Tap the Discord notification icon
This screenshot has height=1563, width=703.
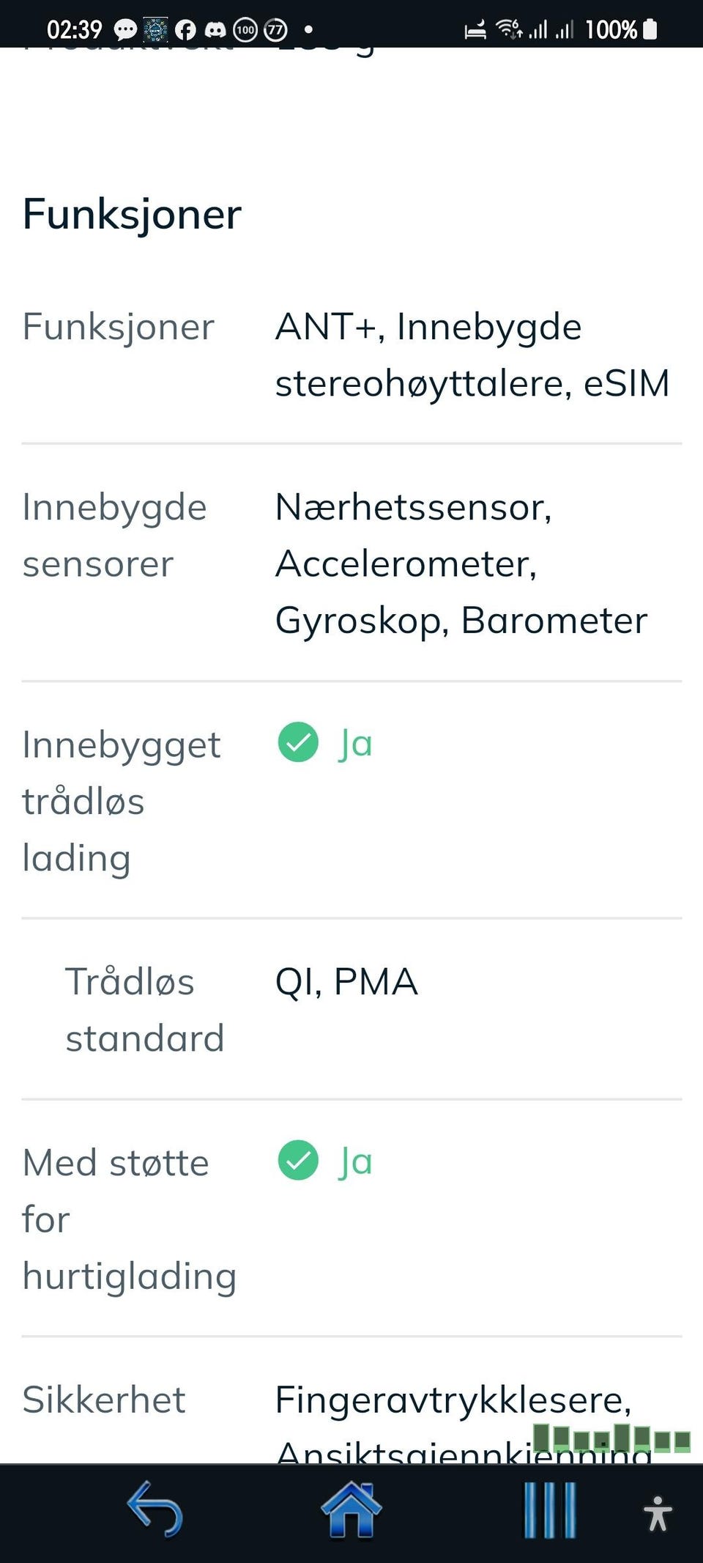tap(215, 29)
